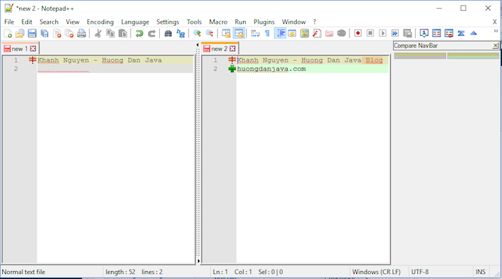Jump to first difference icon
Viewport: 502px width, 279px height.
pos(461,33)
